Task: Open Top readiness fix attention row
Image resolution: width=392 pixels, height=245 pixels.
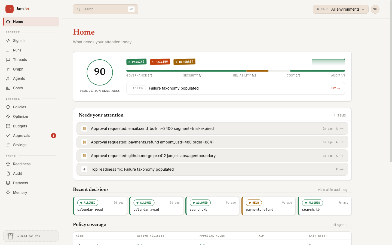Action: pos(212,169)
